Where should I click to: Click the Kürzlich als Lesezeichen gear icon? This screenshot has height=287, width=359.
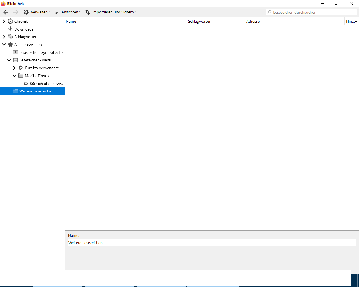26,84
